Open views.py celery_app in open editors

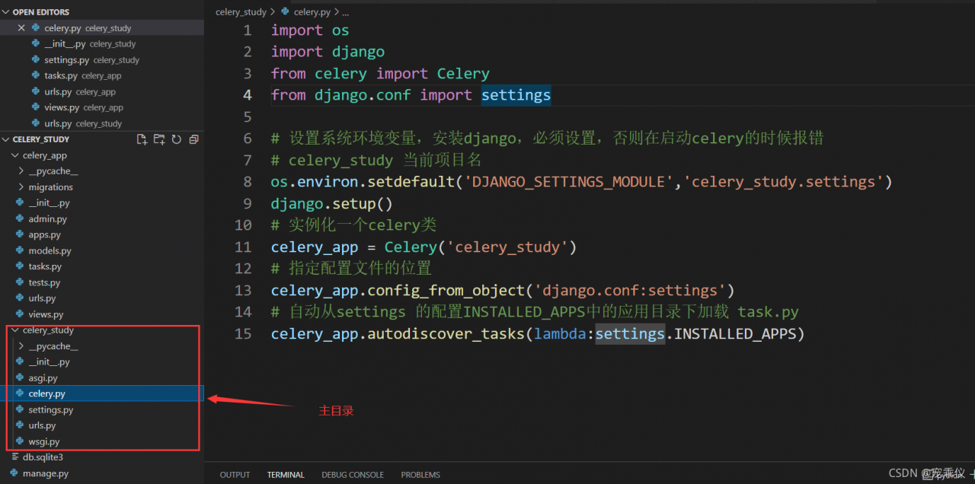102,108
